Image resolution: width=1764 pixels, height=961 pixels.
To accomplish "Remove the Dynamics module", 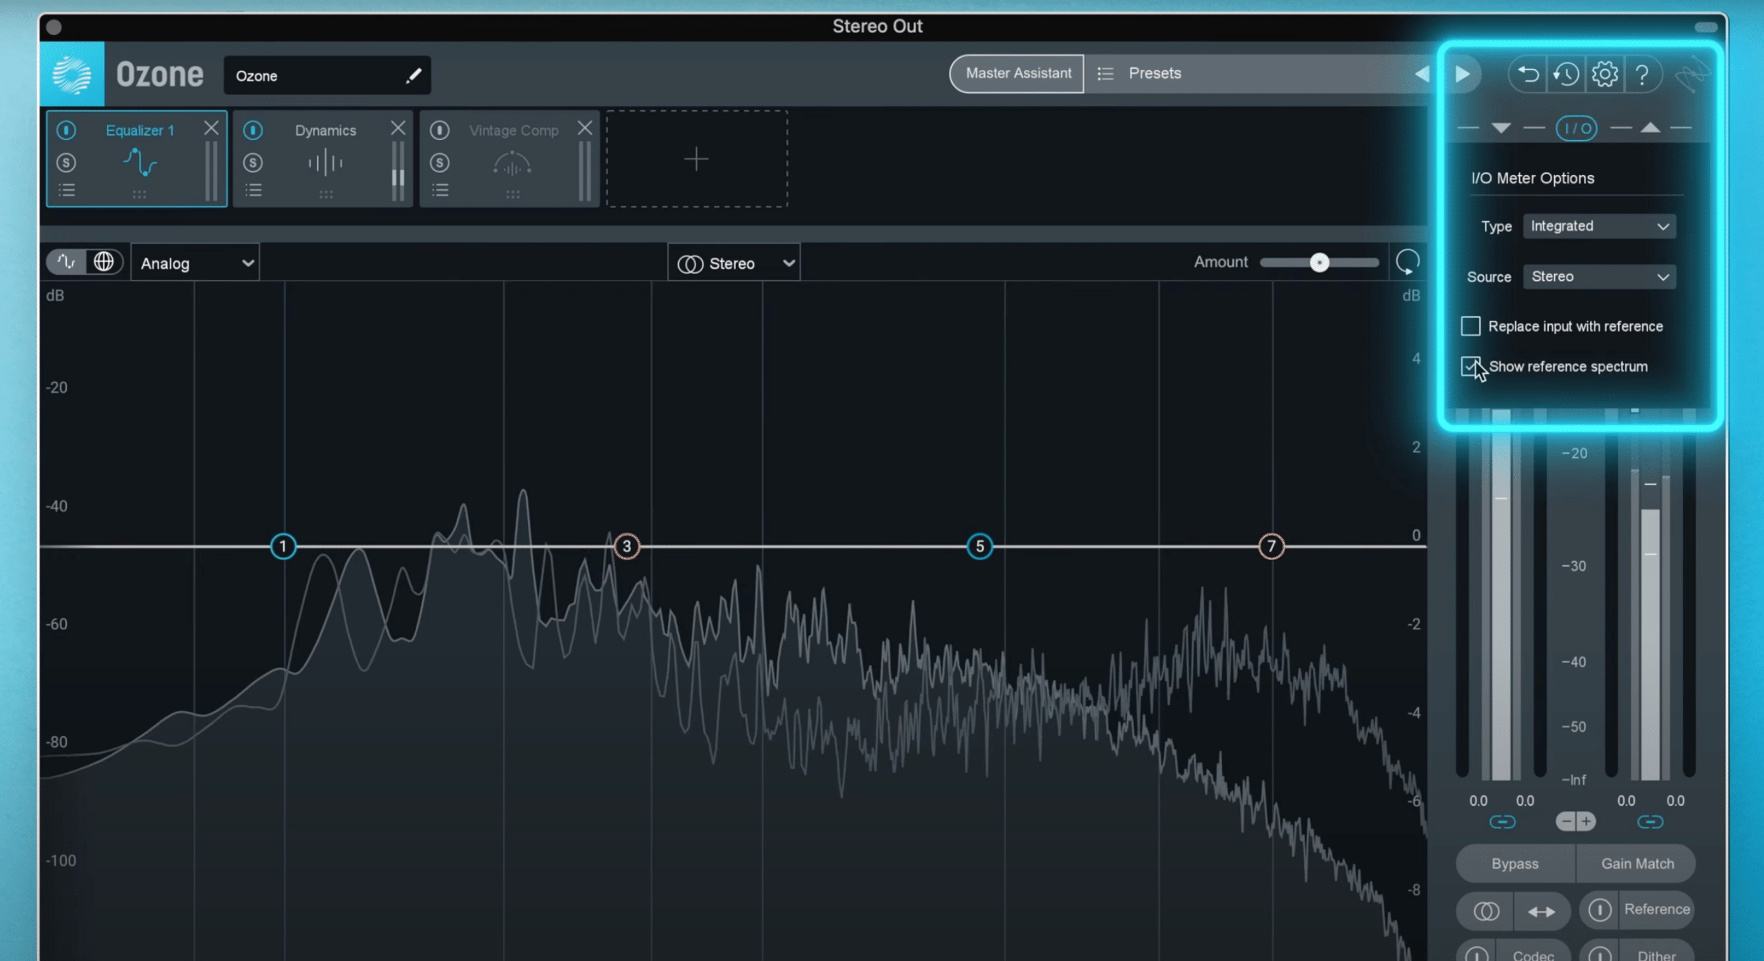I will tap(398, 128).
